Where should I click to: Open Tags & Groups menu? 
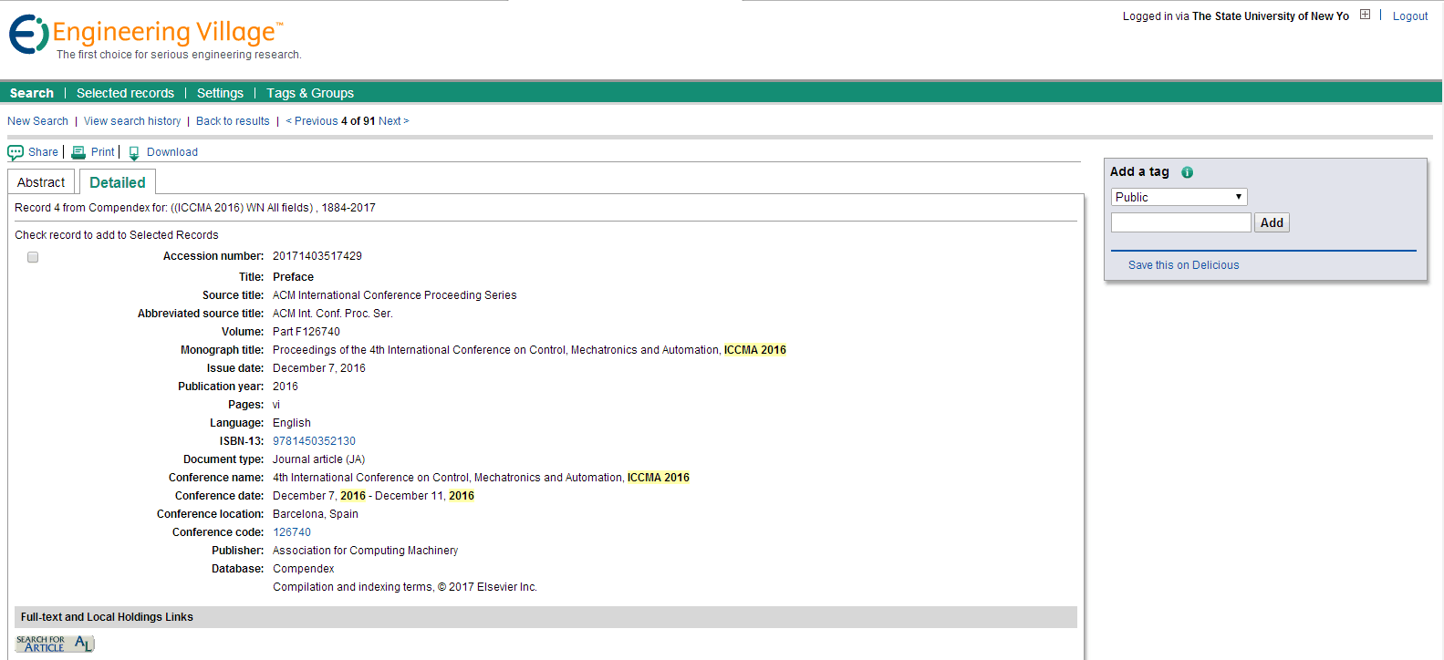pos(310,93)
